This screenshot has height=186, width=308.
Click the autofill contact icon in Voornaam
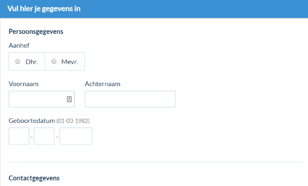point(69,99)
